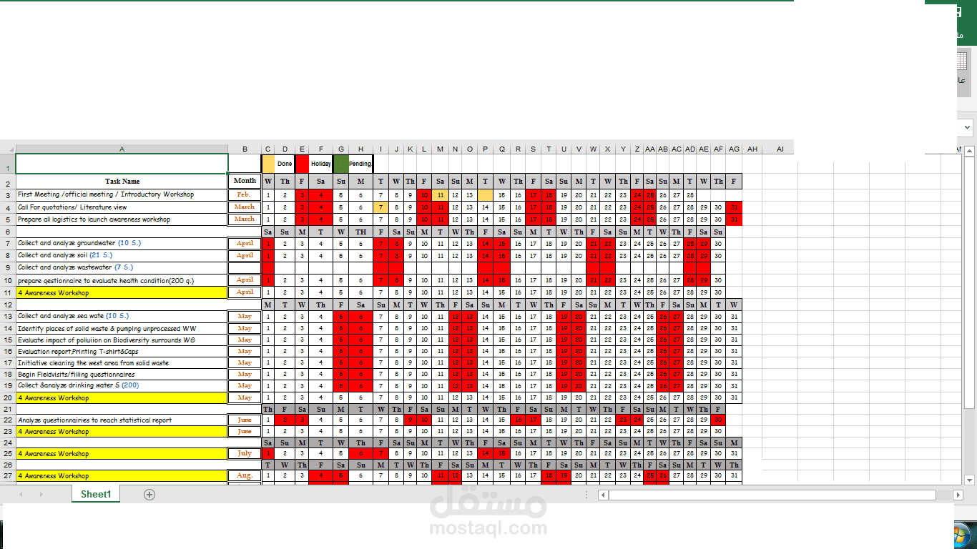Select 'Prepare all logistics' task cell
The width and height of the screenshot is (977, 549).
122,219
